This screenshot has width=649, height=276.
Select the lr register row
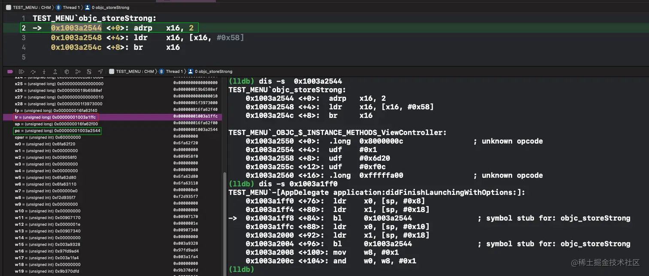112,117
